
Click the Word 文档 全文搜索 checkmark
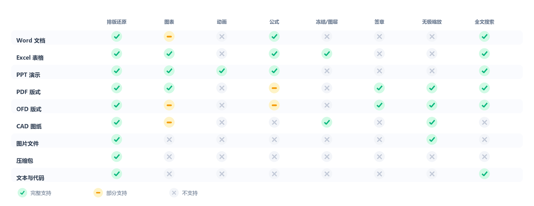click(484, 36)
